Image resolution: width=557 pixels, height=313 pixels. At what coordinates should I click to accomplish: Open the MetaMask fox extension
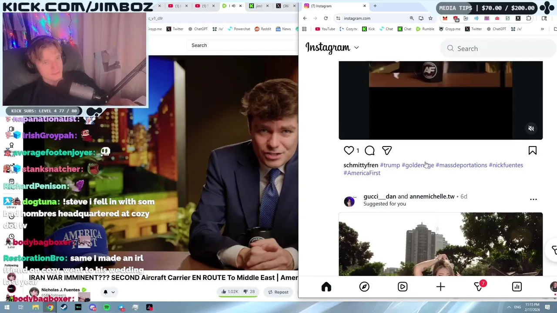[445, 18]
